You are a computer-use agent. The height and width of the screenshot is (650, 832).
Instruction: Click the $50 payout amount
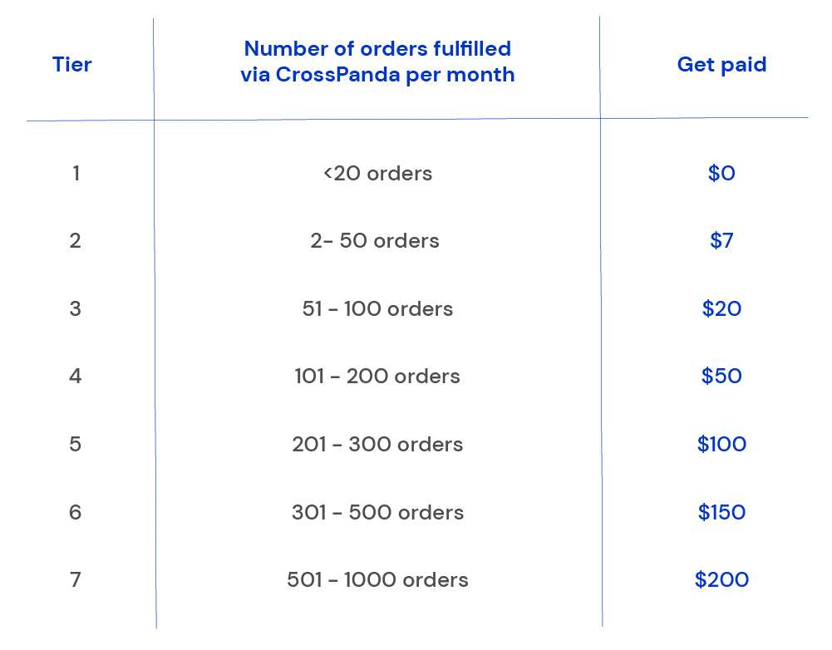pyautogui.click(x=721, y=377)
